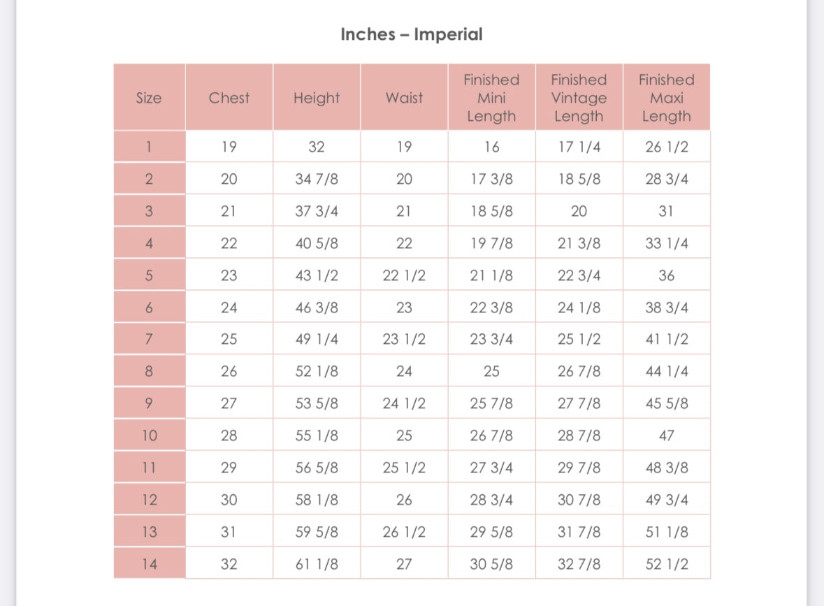
Task: Select the Size column header
Action: (150, 98)
